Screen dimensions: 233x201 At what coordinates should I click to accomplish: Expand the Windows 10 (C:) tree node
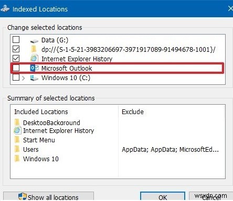click(24, 78)
